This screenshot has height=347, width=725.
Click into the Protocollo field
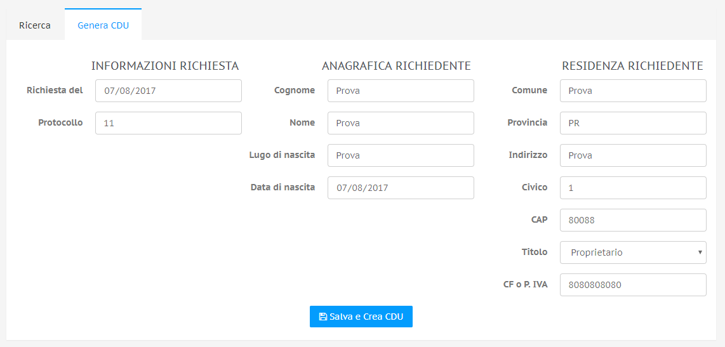pos(168,123)
